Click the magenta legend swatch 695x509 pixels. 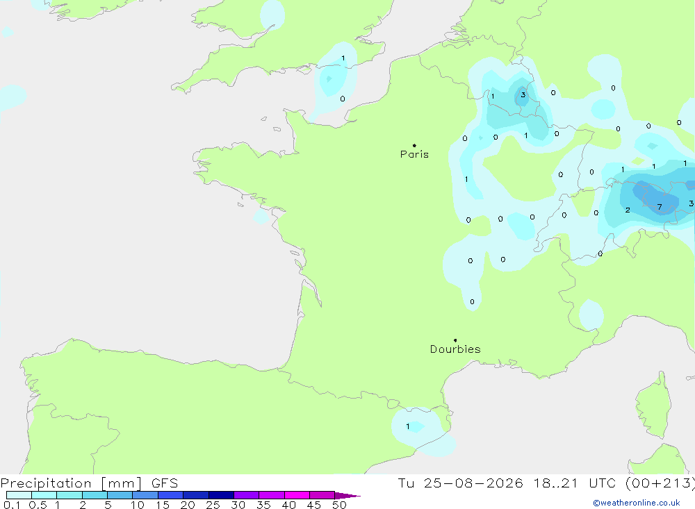[297, 495]
